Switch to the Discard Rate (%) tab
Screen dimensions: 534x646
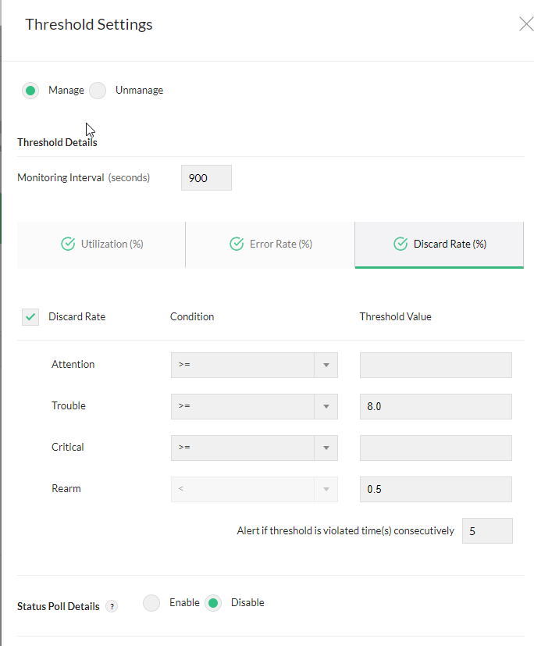[x=440, y=244]
